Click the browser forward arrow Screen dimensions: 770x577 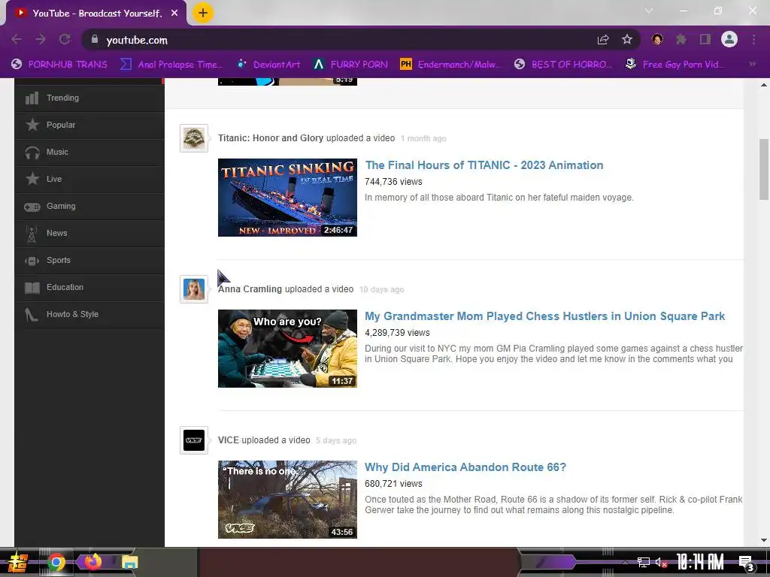click(41, 39)
